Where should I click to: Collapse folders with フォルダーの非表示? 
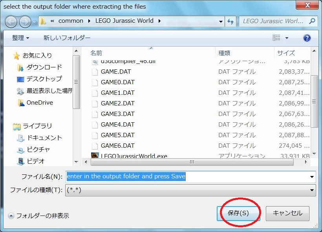(38, 216)
